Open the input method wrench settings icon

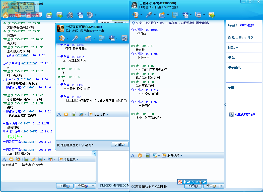205,182
